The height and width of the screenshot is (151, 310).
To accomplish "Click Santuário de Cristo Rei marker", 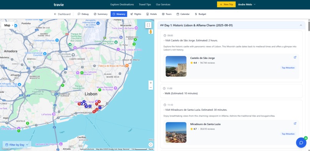I will coord(61,144).
